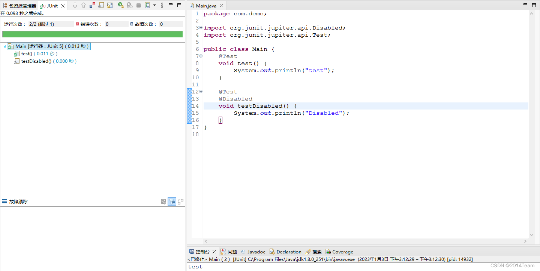
Task: Minimize the editor area
Action: [525, 4]
